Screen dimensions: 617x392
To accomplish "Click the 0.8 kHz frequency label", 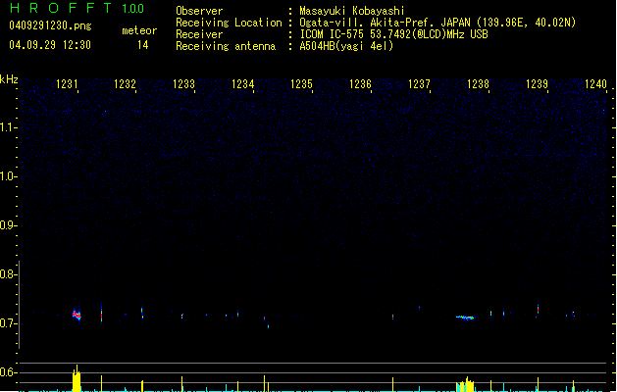I will [7, 274].
